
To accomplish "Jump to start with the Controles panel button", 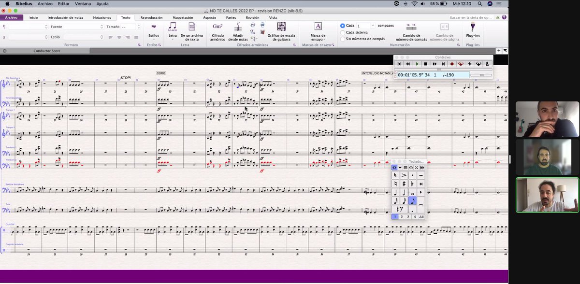I will pos(399,64).
